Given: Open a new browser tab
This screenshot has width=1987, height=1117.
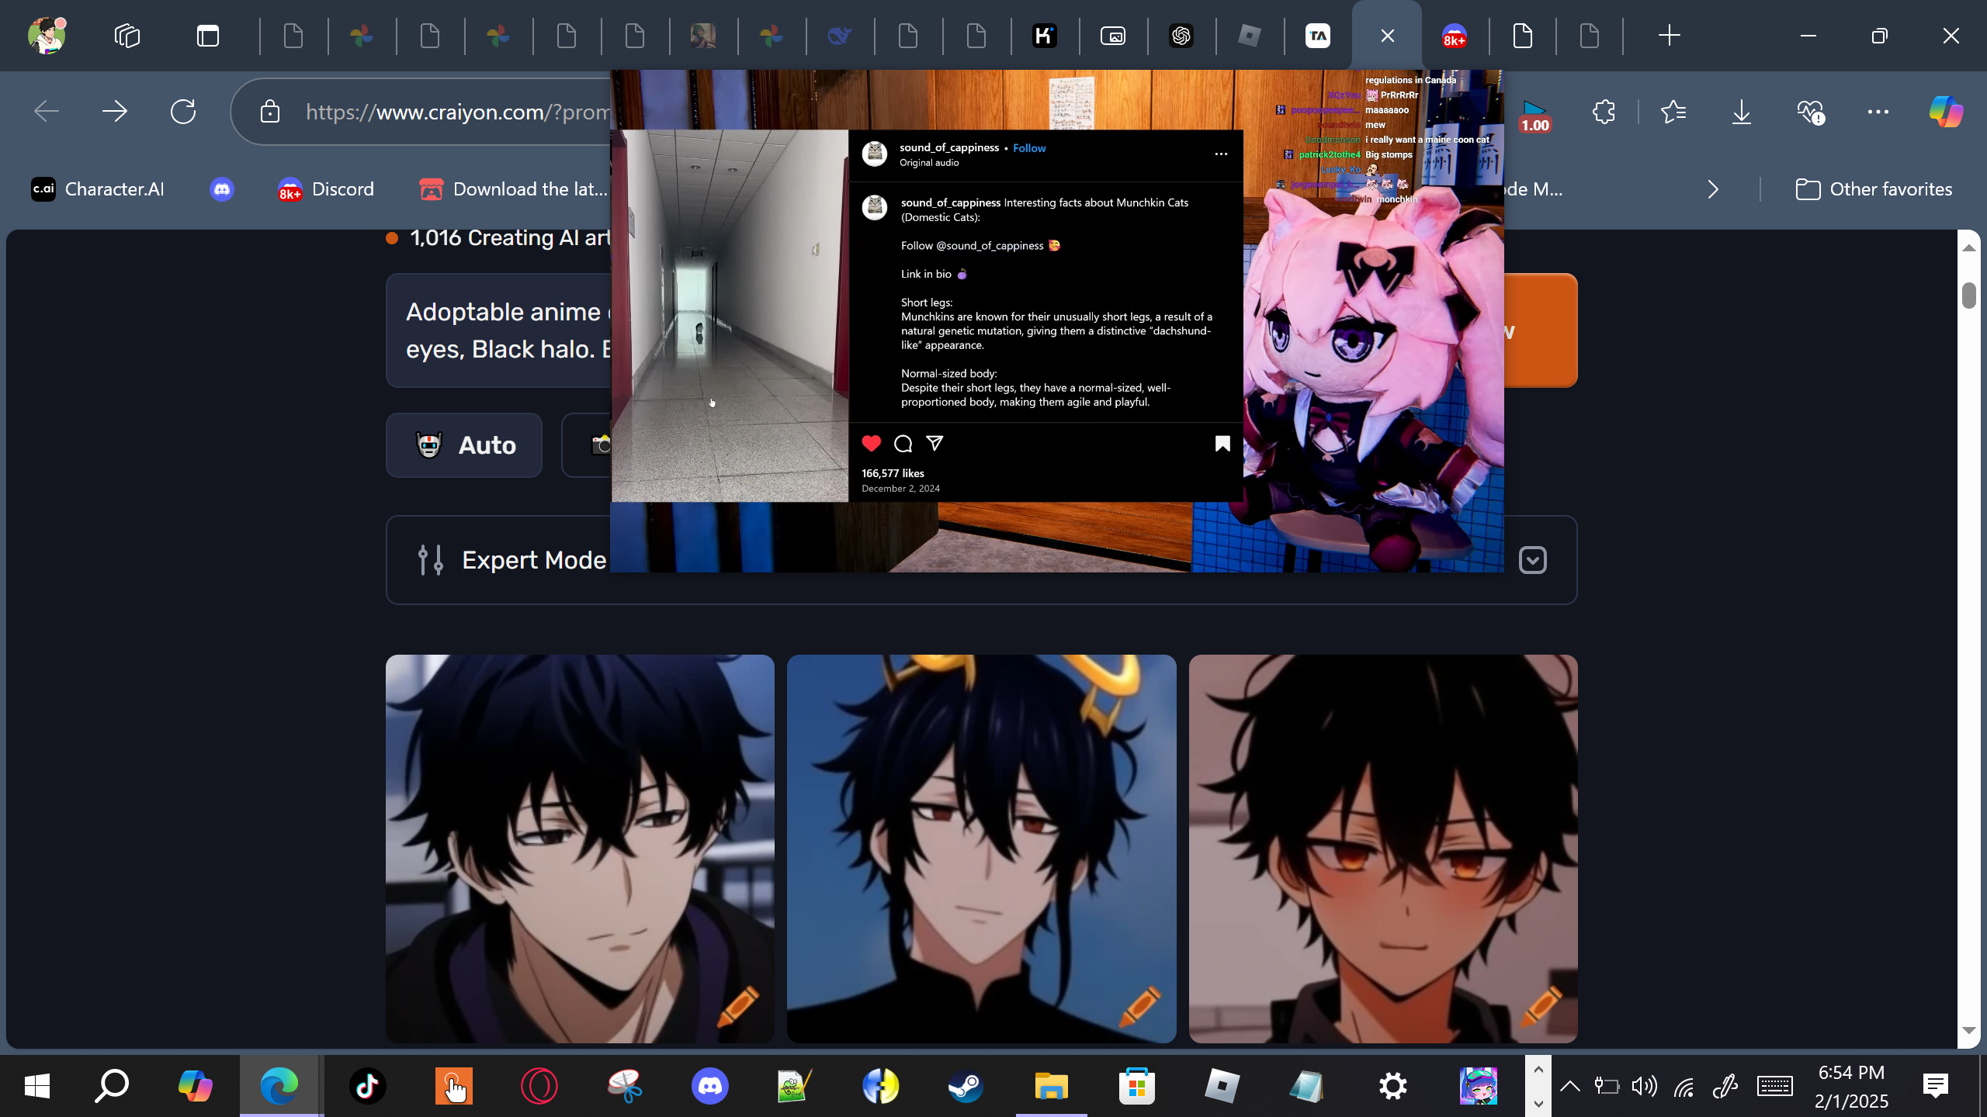Looking at the screenshot, I should pos(1669,36).
